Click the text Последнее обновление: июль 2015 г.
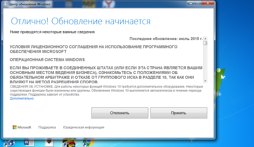 point(166,39)
